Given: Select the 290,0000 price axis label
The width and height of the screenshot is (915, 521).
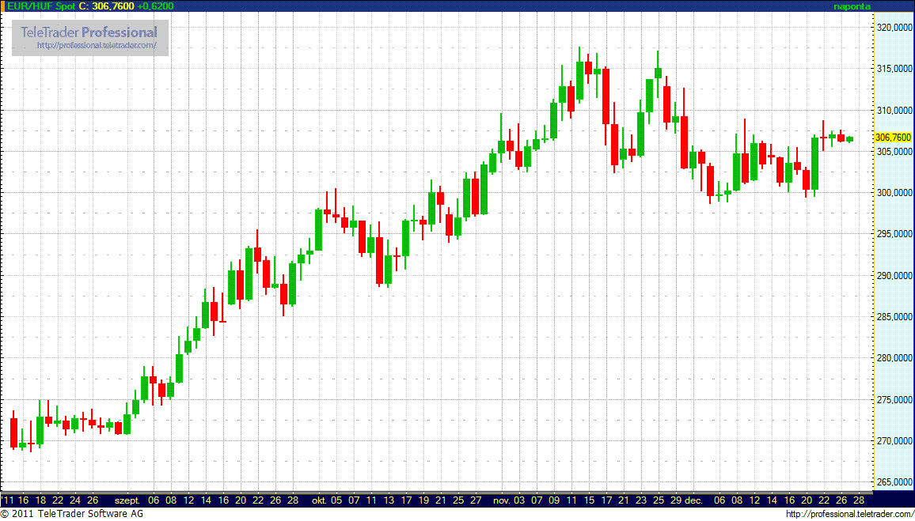Looking at the screenshot, I should pyautogui.click(x=894, y=275).
